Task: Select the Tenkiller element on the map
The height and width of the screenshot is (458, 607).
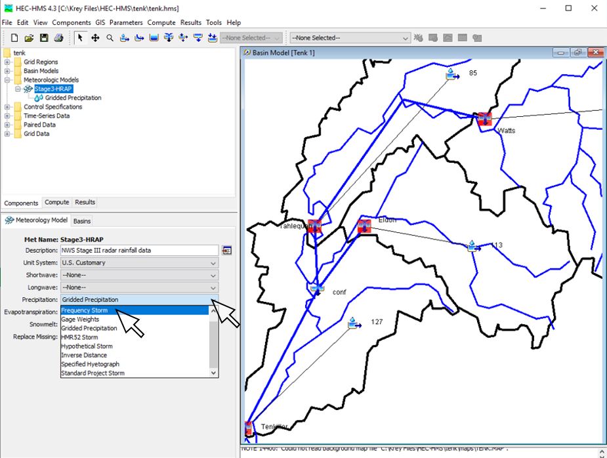Action: tap(249, 428)
